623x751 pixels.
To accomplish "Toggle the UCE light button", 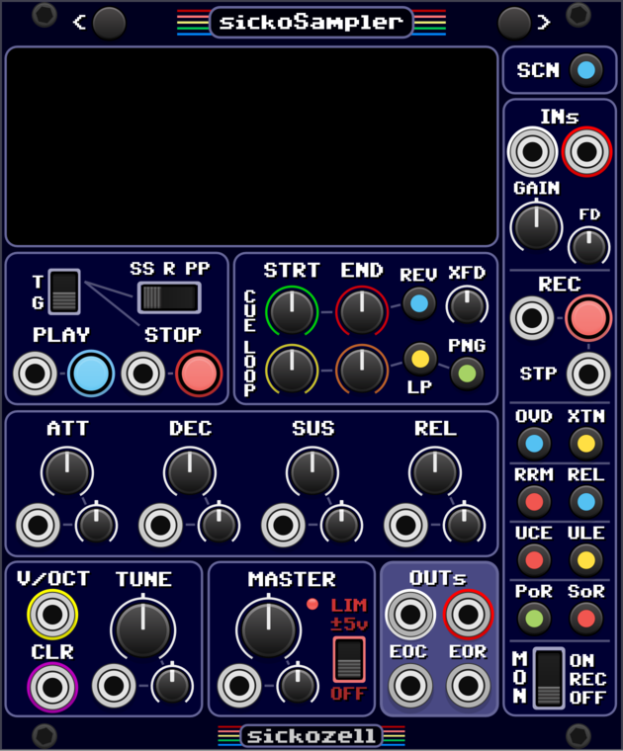I will pyautogui.click(x=534, y=560).
